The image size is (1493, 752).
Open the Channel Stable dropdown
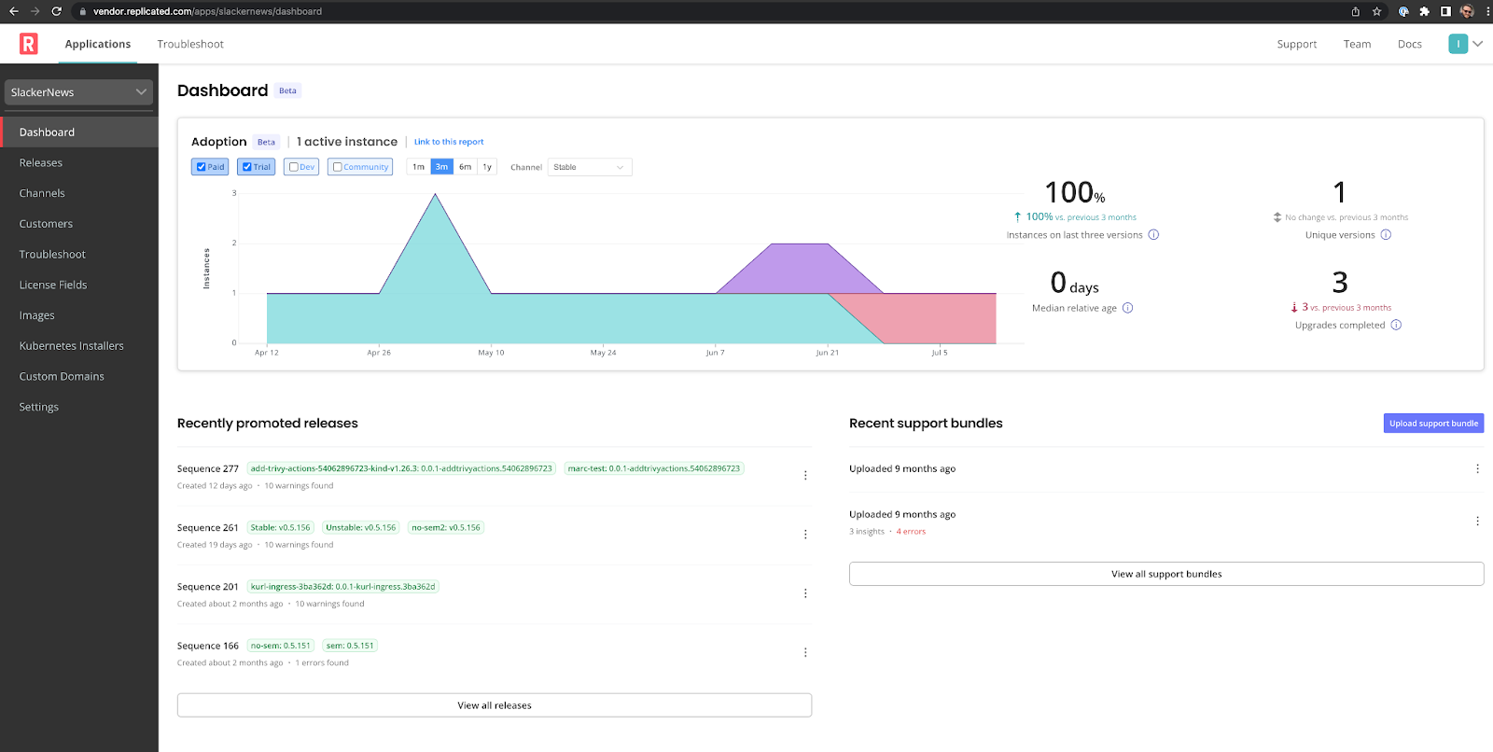coord(590,167)
